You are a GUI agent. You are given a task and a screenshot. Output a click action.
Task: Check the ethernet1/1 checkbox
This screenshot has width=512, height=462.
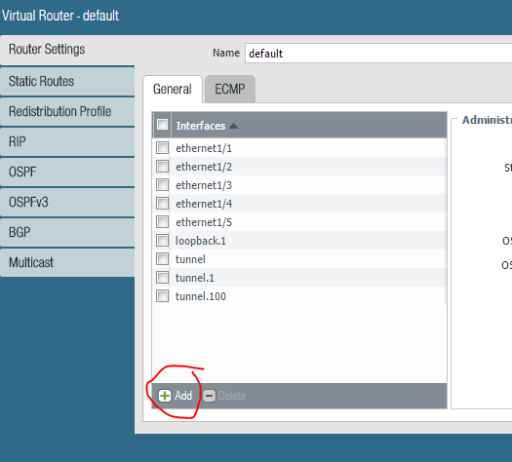(162, 148)
